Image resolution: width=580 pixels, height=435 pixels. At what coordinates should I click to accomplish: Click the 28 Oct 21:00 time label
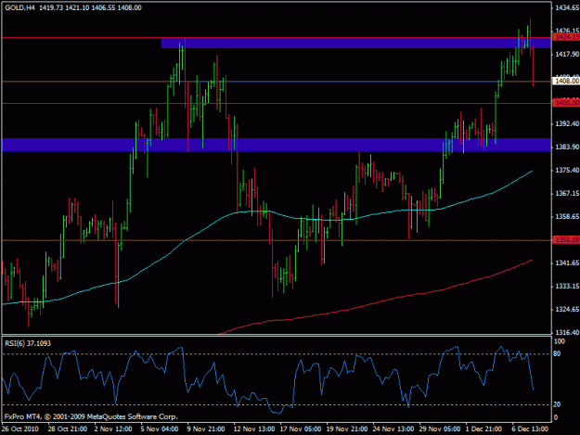pyautogui.click(x=68, y=429)
